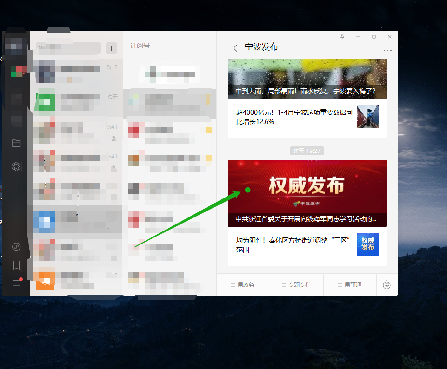Go back using the arrow beside 宁波发布

coord(236,48)
